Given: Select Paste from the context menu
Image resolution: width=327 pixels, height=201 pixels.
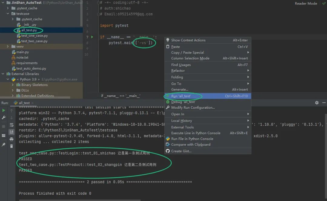Looking at the screenshot, I should [x=208, y=47].
